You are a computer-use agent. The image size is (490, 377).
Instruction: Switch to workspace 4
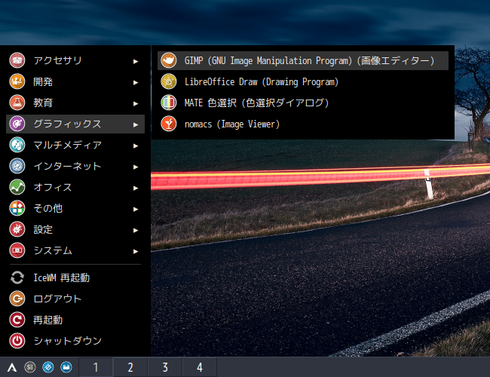click(x=199, y=367)
